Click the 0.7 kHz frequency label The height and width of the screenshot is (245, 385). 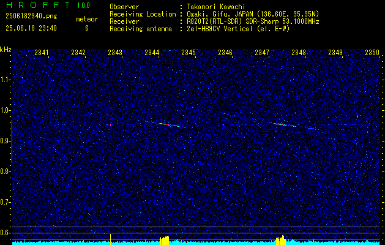5,202
